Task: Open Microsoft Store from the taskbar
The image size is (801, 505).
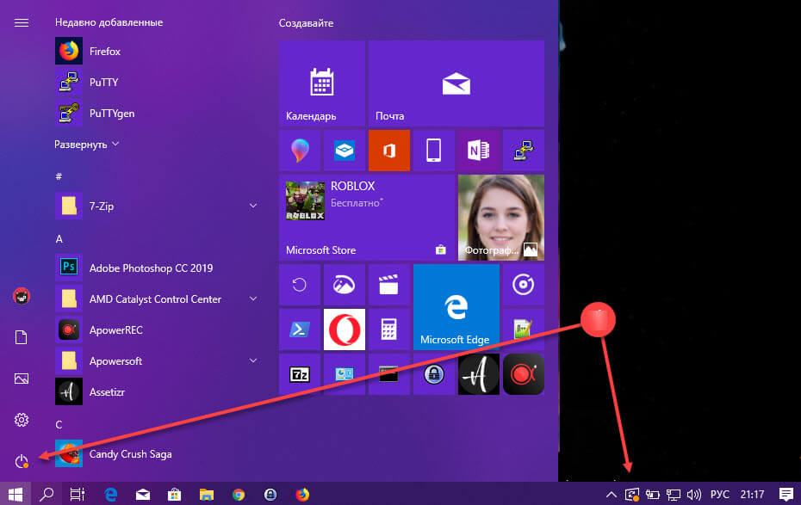Action: coord(175,494)
